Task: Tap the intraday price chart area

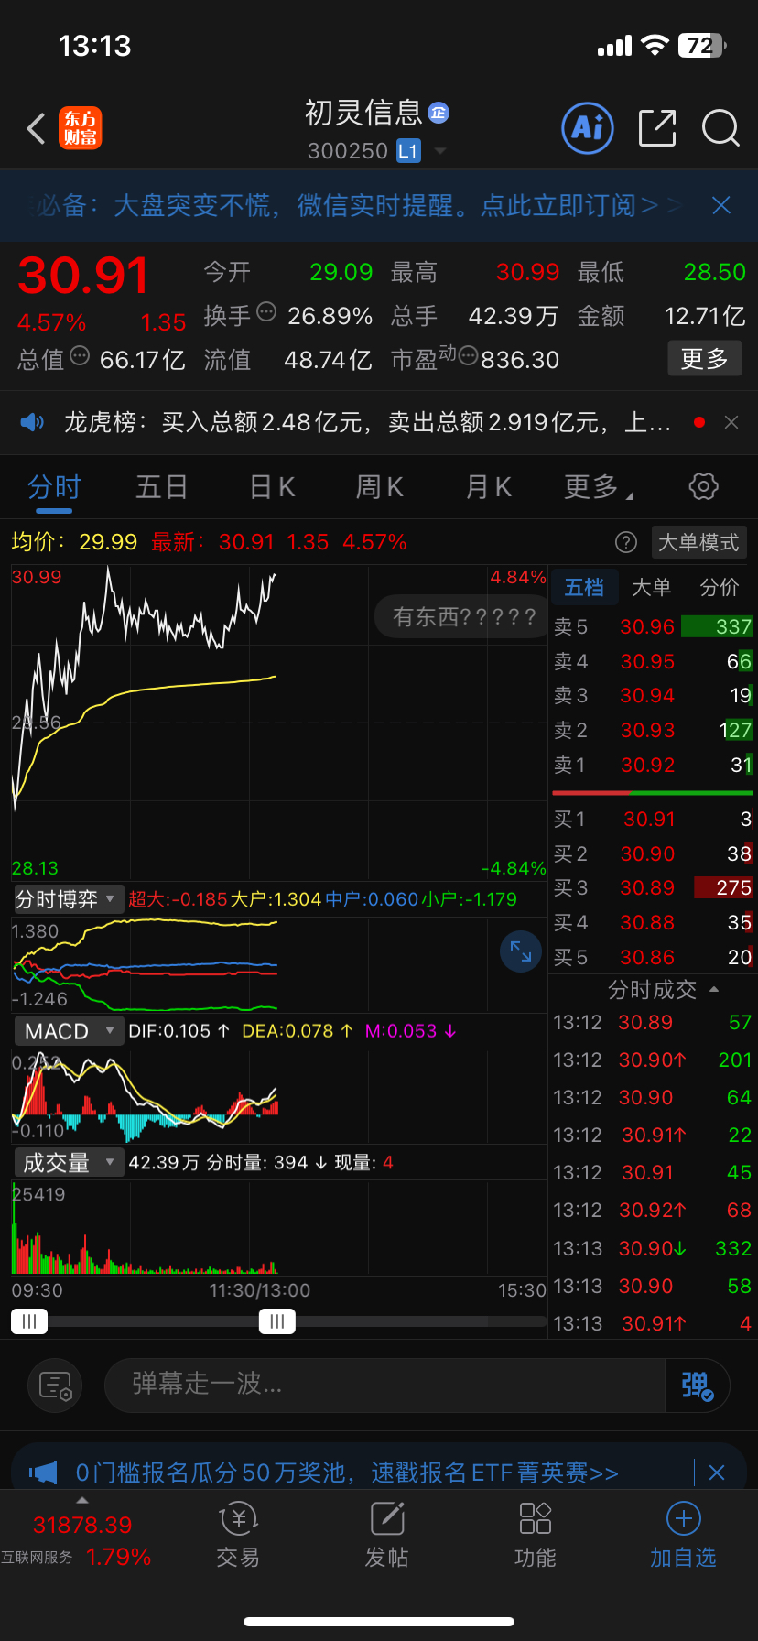Action: coord(279,723)
